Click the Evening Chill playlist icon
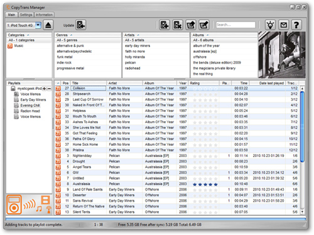Viewport: 314px width, 235px height. 16,106
